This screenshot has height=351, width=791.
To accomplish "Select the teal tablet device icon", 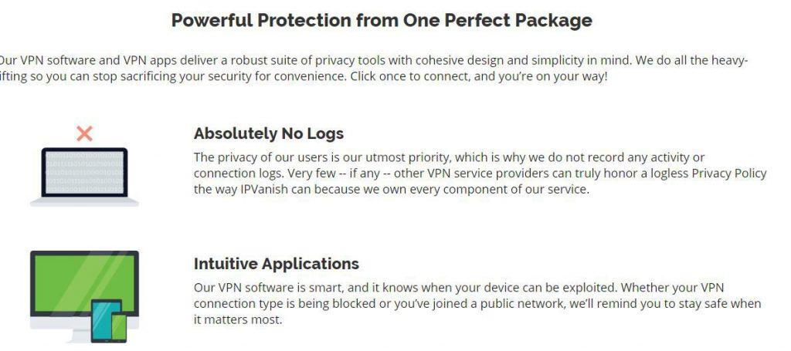I will [106, 320].
